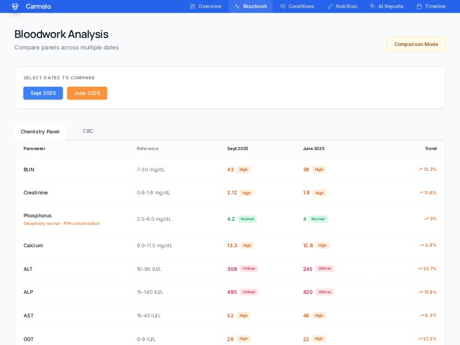Click the Carmelo pet name link

[38, 6]
